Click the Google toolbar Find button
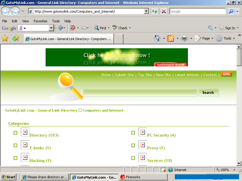 coord(100,28)
